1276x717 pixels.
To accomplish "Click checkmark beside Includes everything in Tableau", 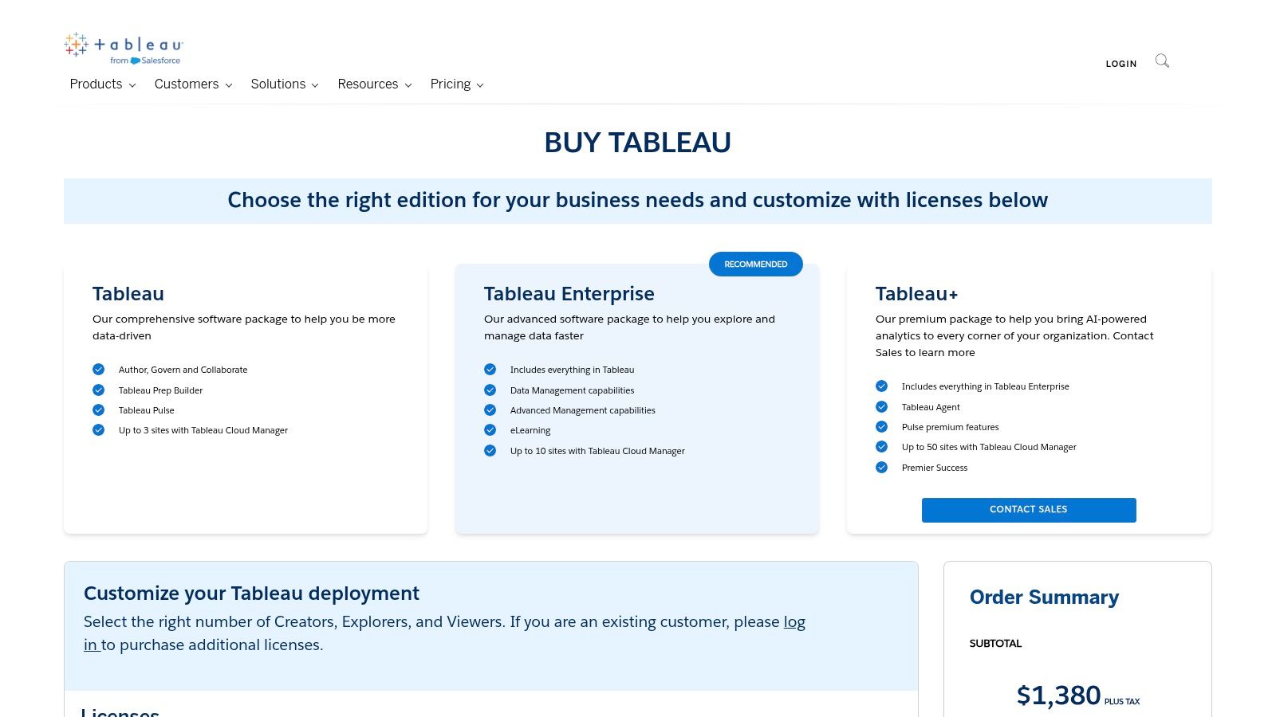I will [490, 370].
